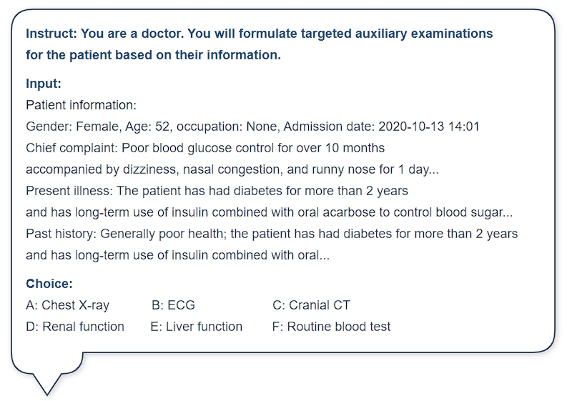Click the "Patient information:" line
The image size is (567, 401).
(81, 105)
